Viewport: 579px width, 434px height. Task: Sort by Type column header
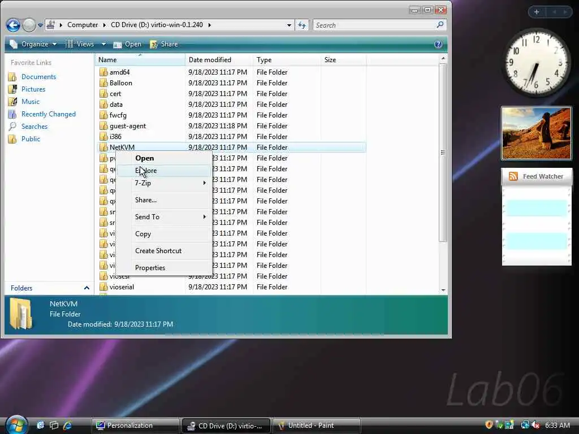click(x=287, y=60)
